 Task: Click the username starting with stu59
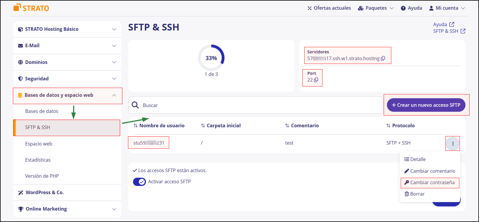click(x=149, y=143)
